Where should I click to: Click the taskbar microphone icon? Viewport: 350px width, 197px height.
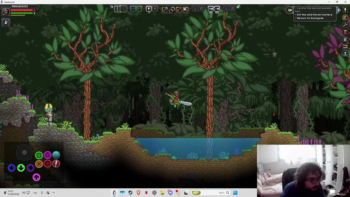click(x=42, y=193)
